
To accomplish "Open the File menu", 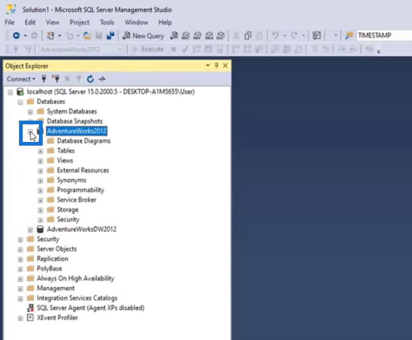I will tap(9, 22).
